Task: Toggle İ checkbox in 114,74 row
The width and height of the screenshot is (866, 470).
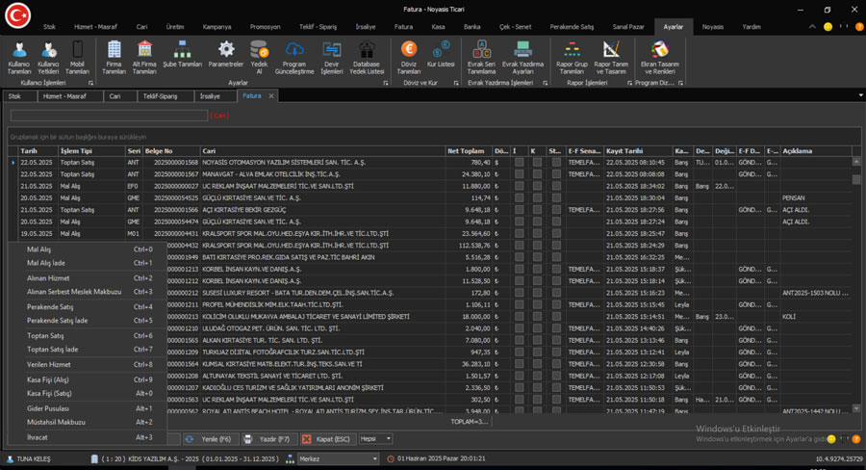Action: pyautogui.click(x=520, y=198)
